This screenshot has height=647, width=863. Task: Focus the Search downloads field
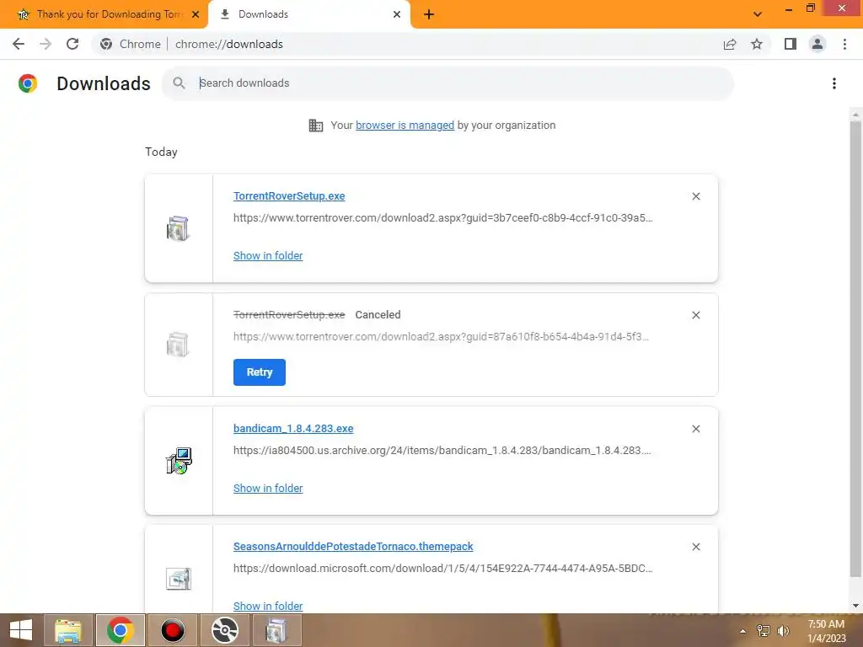point(448,83)
